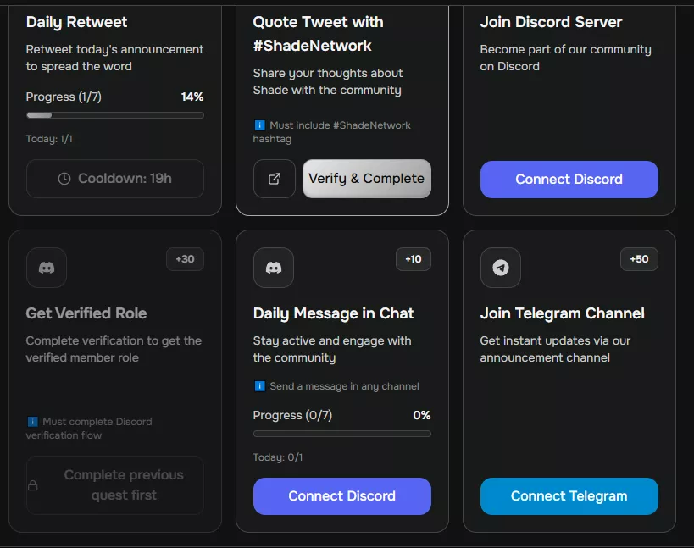This screenshot has height=548, width=694.
Task: Click the Daily Retweet progress bar
Action: tap(115, 115)
